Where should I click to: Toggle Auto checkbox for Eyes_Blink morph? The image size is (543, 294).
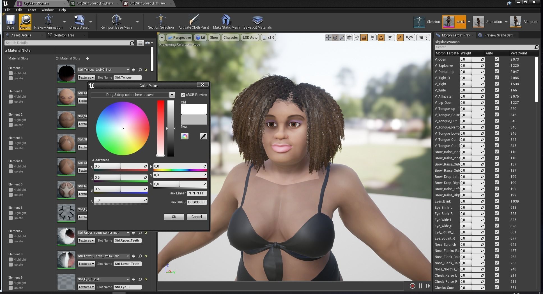click(497, 201)
